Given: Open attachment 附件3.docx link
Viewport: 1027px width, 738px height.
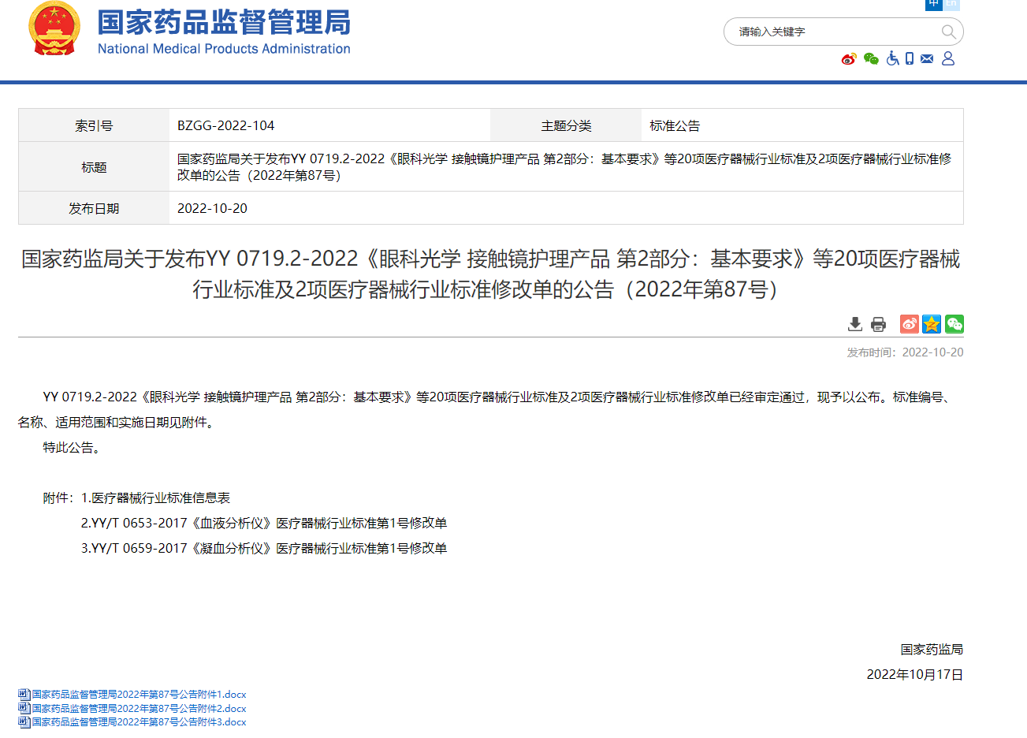Looking at the screenshot, I should pos(139,722).
